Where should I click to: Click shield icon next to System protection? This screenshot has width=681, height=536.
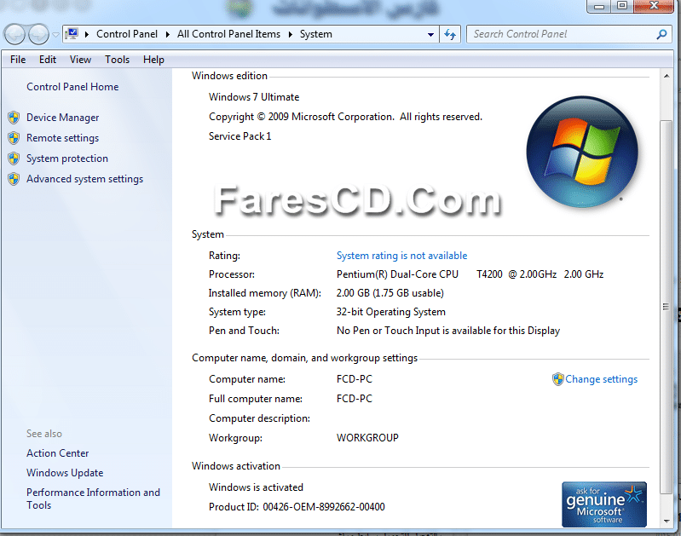[x=14, y=158]
